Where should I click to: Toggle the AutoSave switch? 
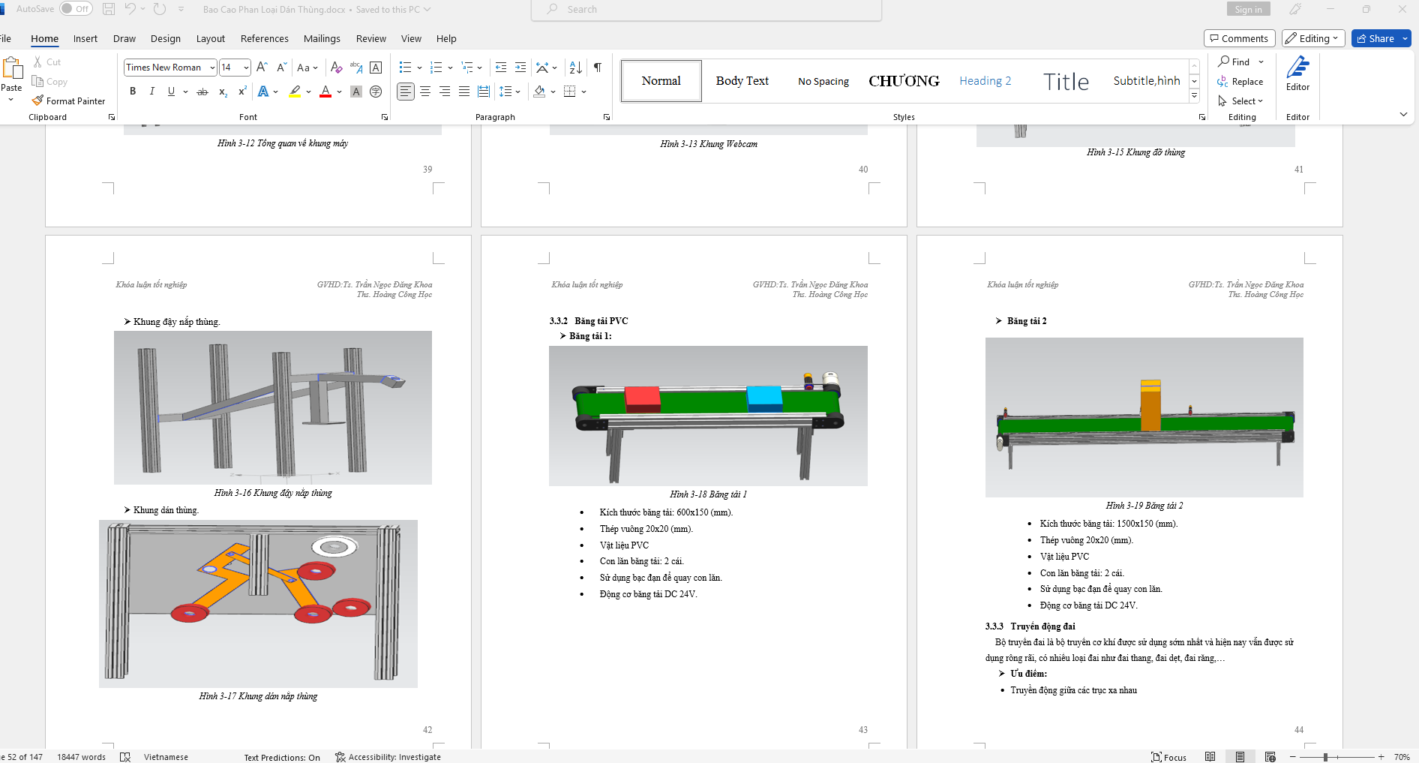pos(76,9)
